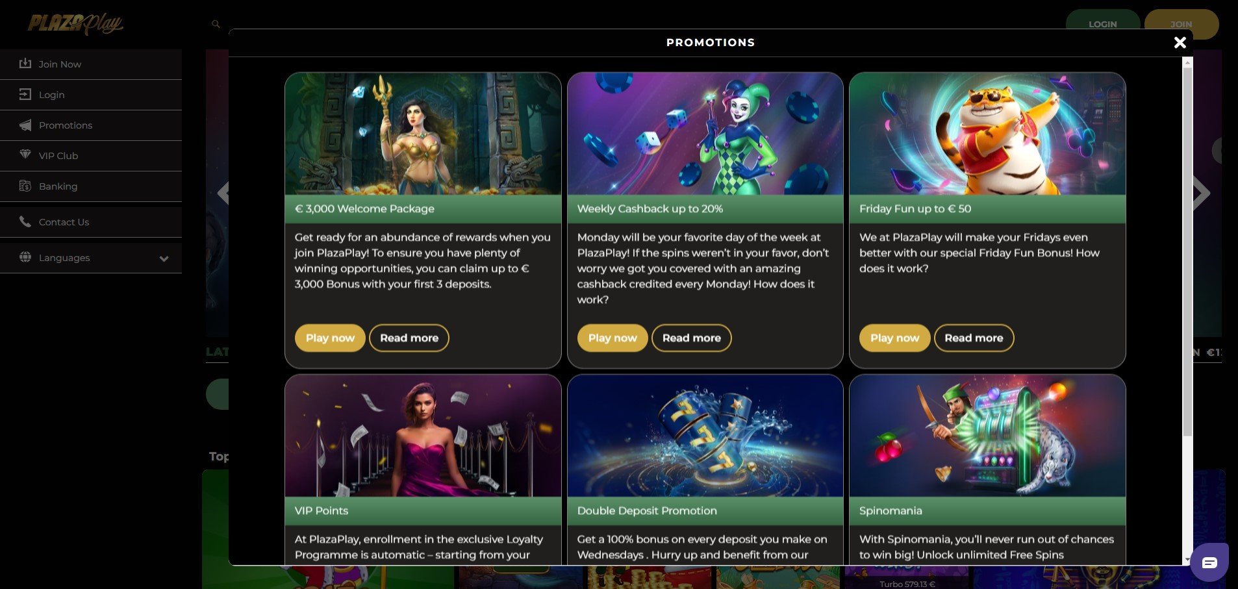Click the search magnifier icon
The height and width of the screenshot is (589, 1238).
point(216,24)
